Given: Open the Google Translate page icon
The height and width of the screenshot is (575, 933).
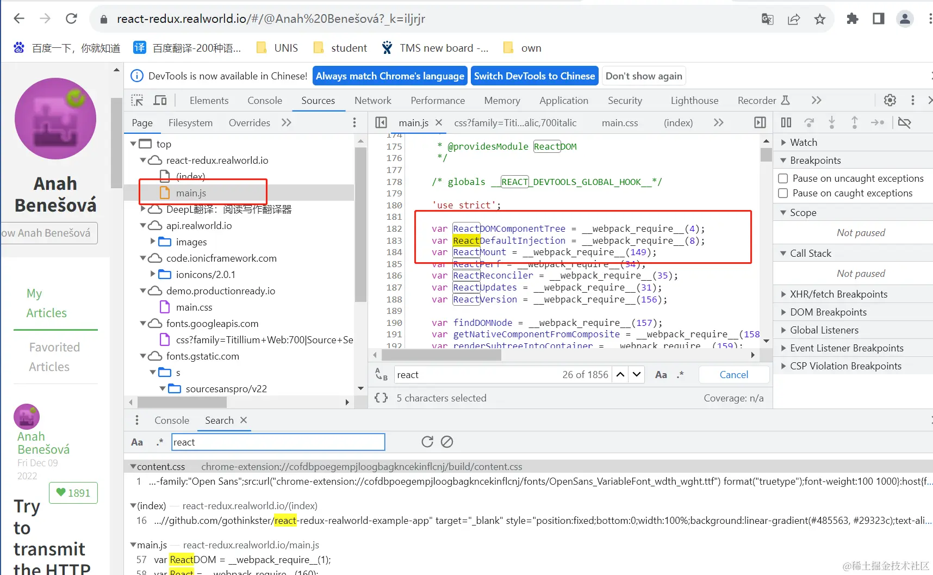Looking at the screenshot, I should (768, 19).
